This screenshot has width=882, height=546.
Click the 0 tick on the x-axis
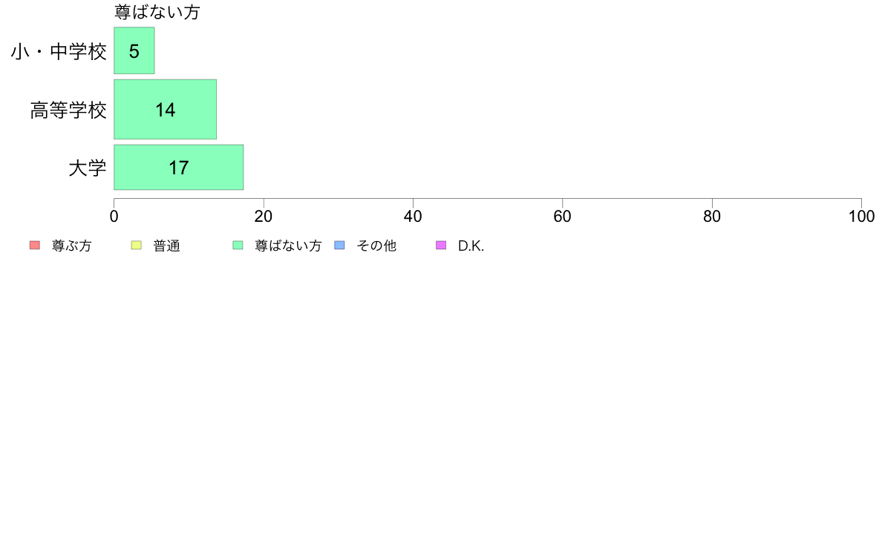point(114,217)
